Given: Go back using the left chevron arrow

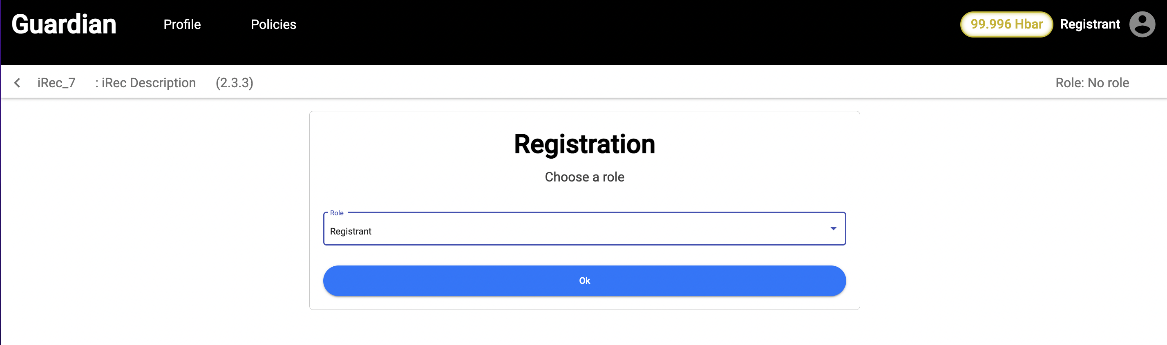Looking at the screenshot, I should [x=17, y=83].
